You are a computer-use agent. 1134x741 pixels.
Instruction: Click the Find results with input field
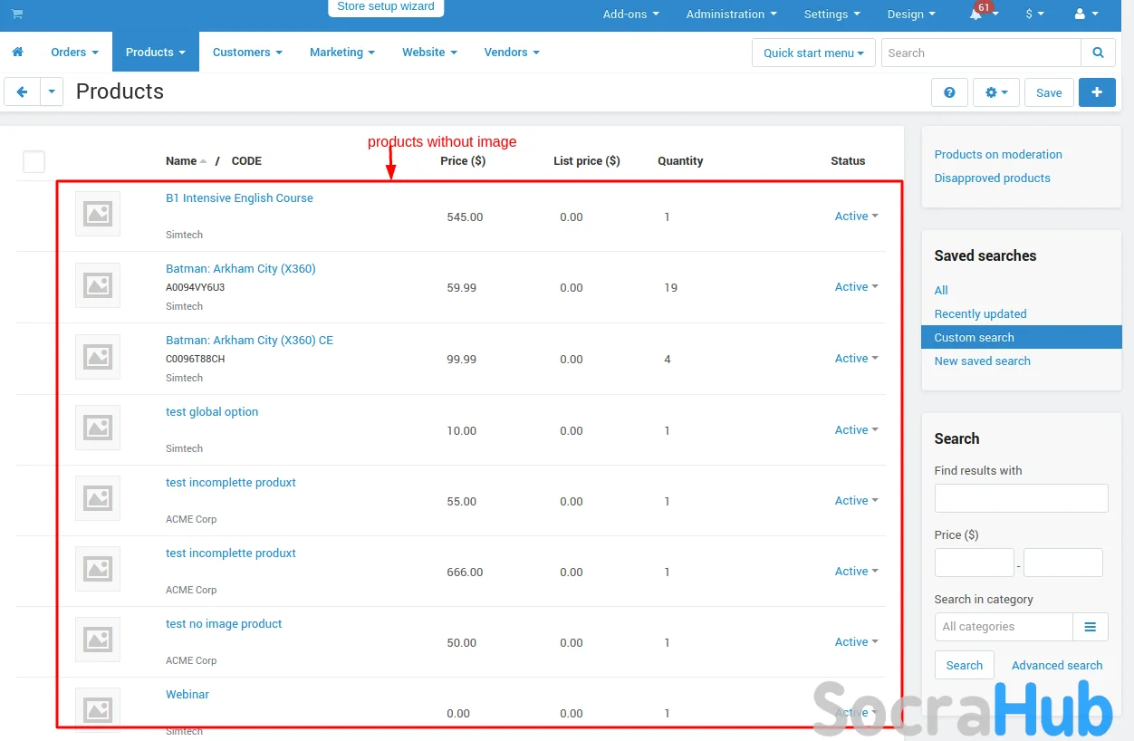click(x=1021, y=498)
